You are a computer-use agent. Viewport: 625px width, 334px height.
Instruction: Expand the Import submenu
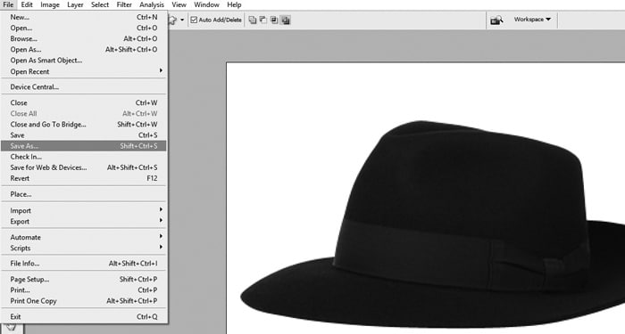(x=83, y=211)
